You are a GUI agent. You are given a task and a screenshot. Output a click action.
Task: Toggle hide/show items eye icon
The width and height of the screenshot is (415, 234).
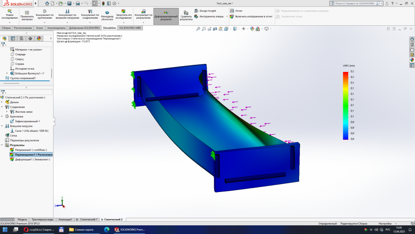click(243, 29)
